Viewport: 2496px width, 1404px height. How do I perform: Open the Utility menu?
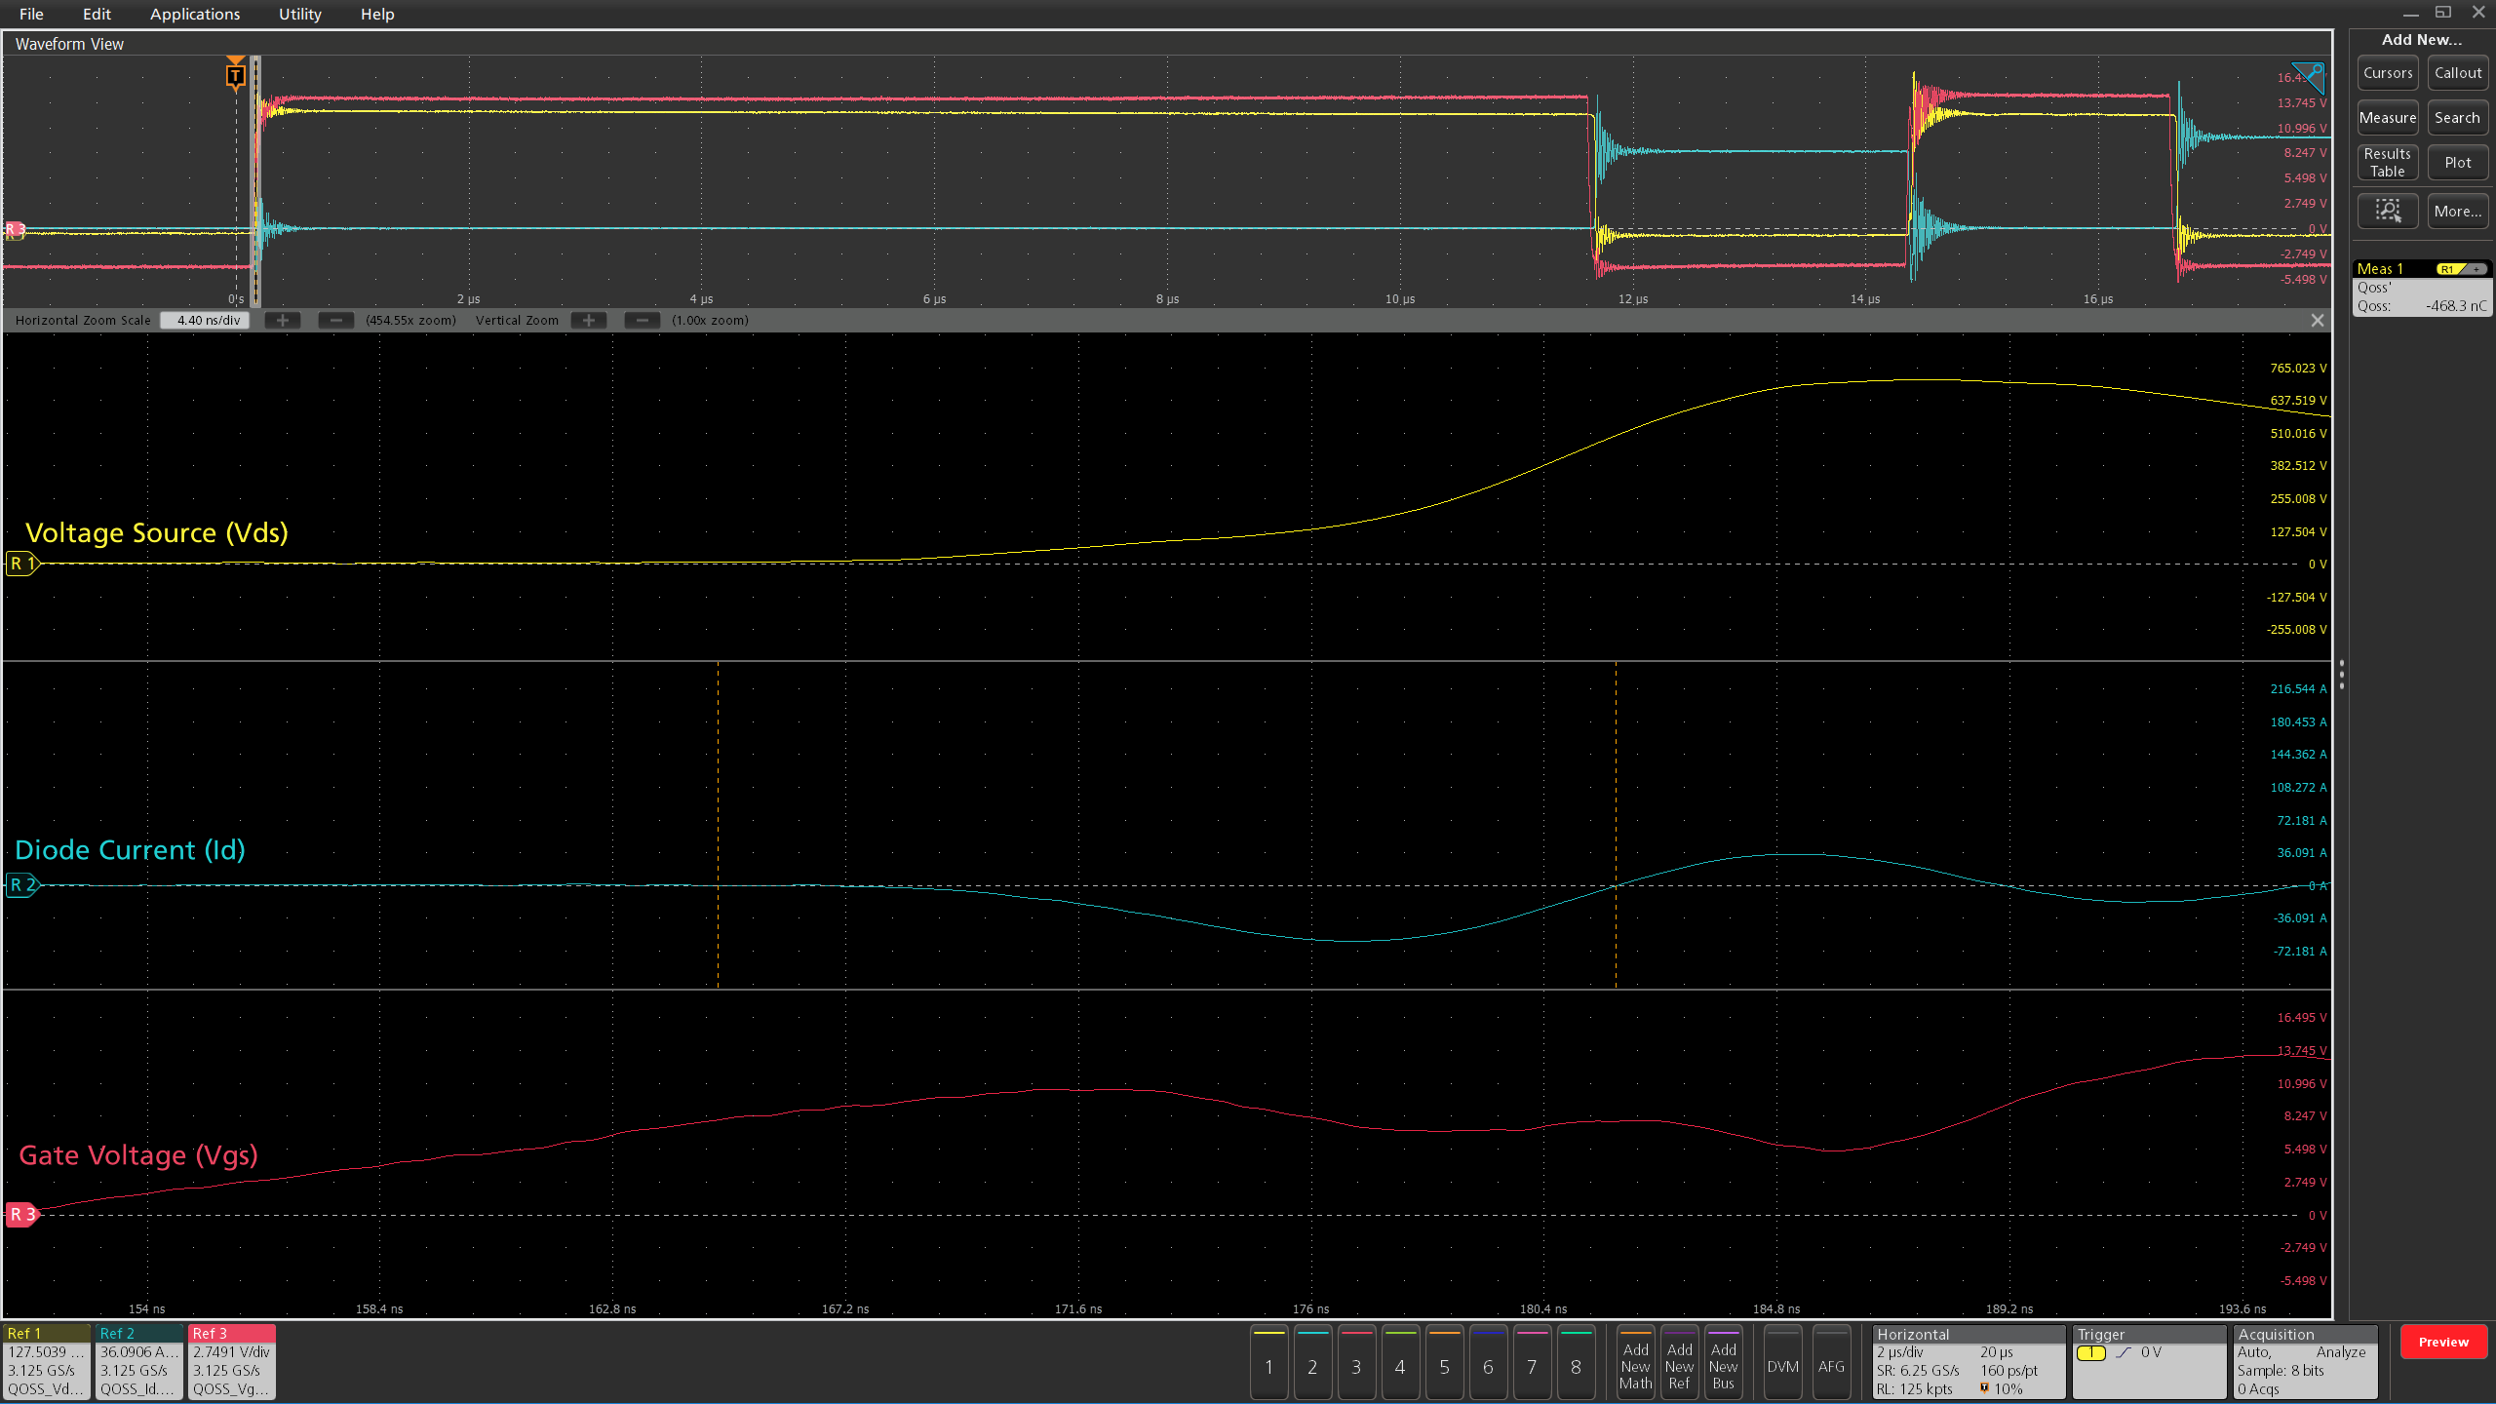tap(299, 14)
